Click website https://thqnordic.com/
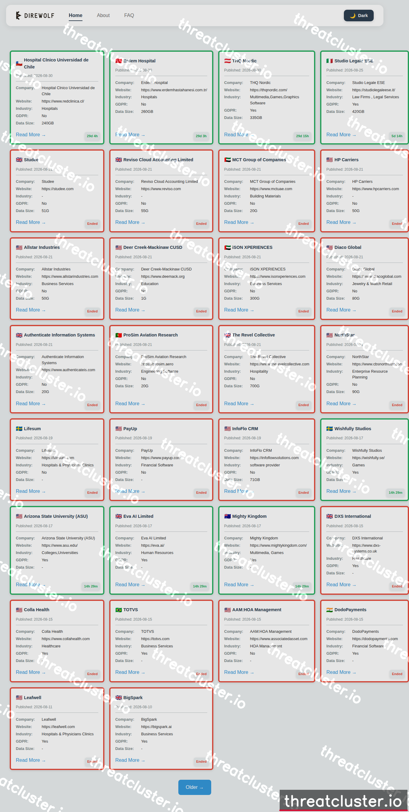 point(269,90)
